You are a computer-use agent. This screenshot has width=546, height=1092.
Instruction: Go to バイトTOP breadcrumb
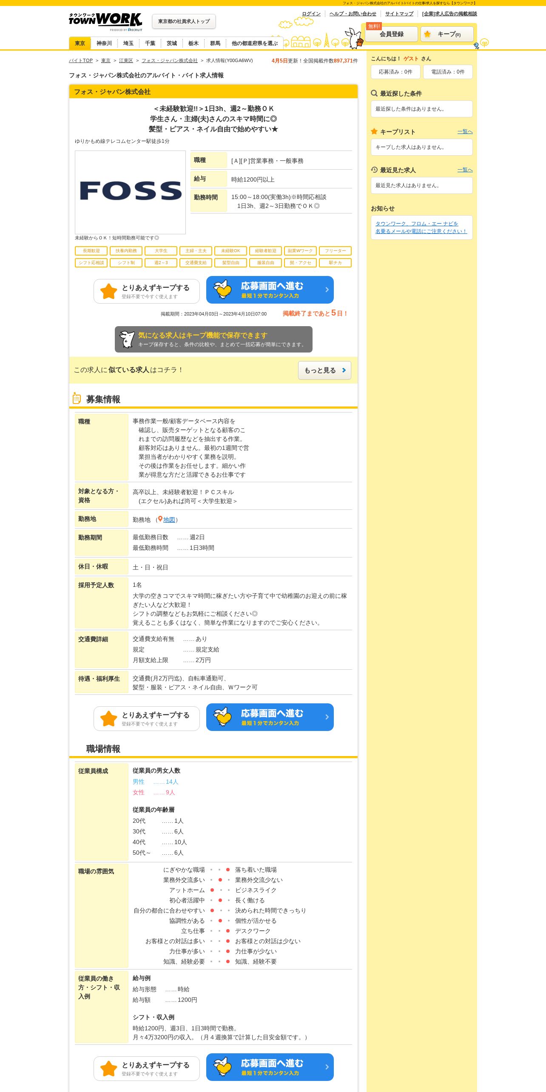81,61
